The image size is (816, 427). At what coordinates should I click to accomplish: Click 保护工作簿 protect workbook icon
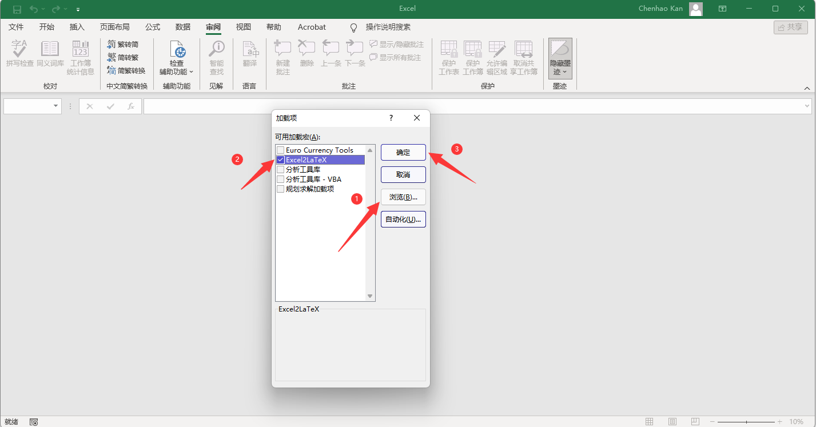473,58
